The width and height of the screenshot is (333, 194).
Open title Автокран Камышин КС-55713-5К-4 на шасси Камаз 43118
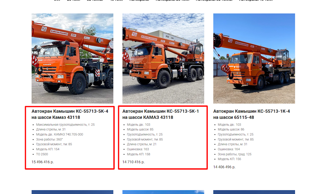[x=70, y=114]
